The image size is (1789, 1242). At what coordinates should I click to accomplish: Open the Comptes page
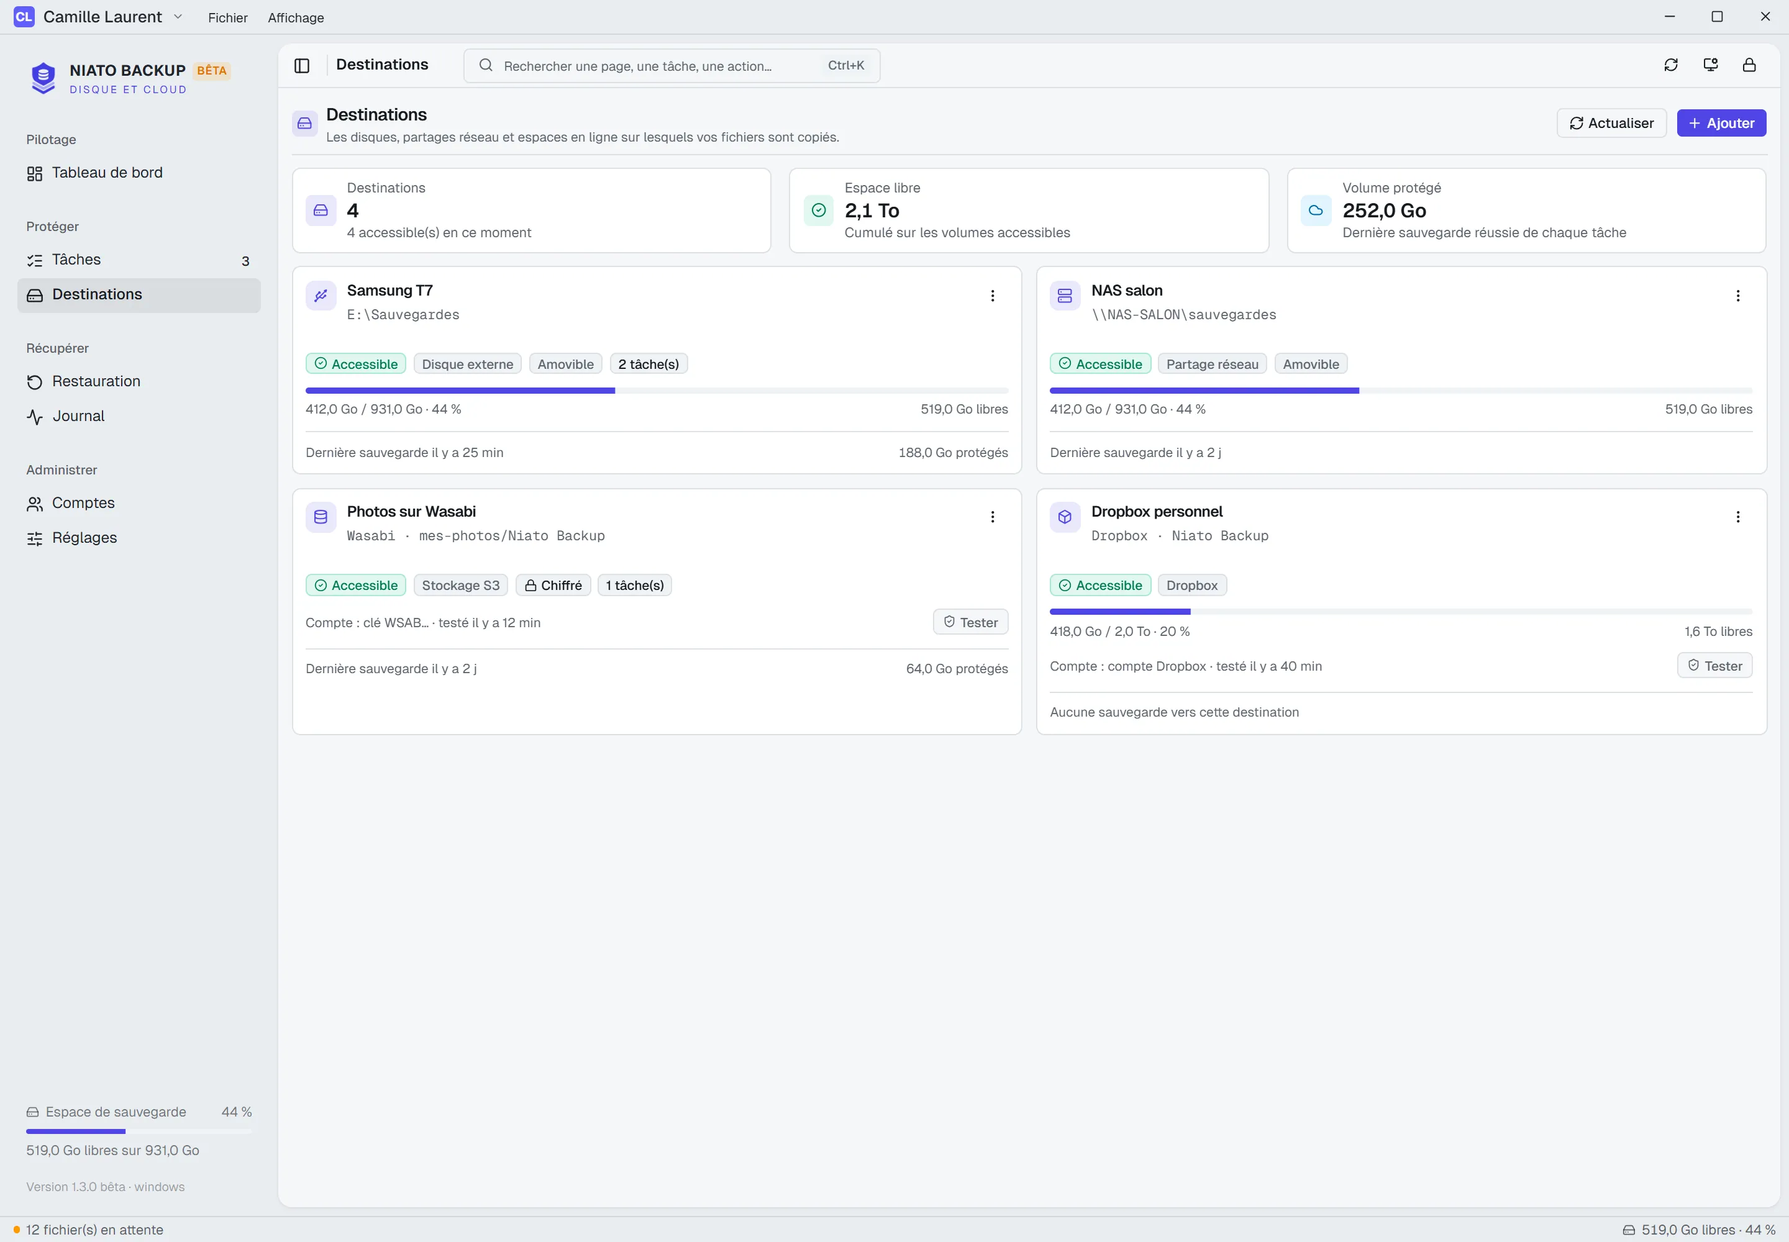139,504
